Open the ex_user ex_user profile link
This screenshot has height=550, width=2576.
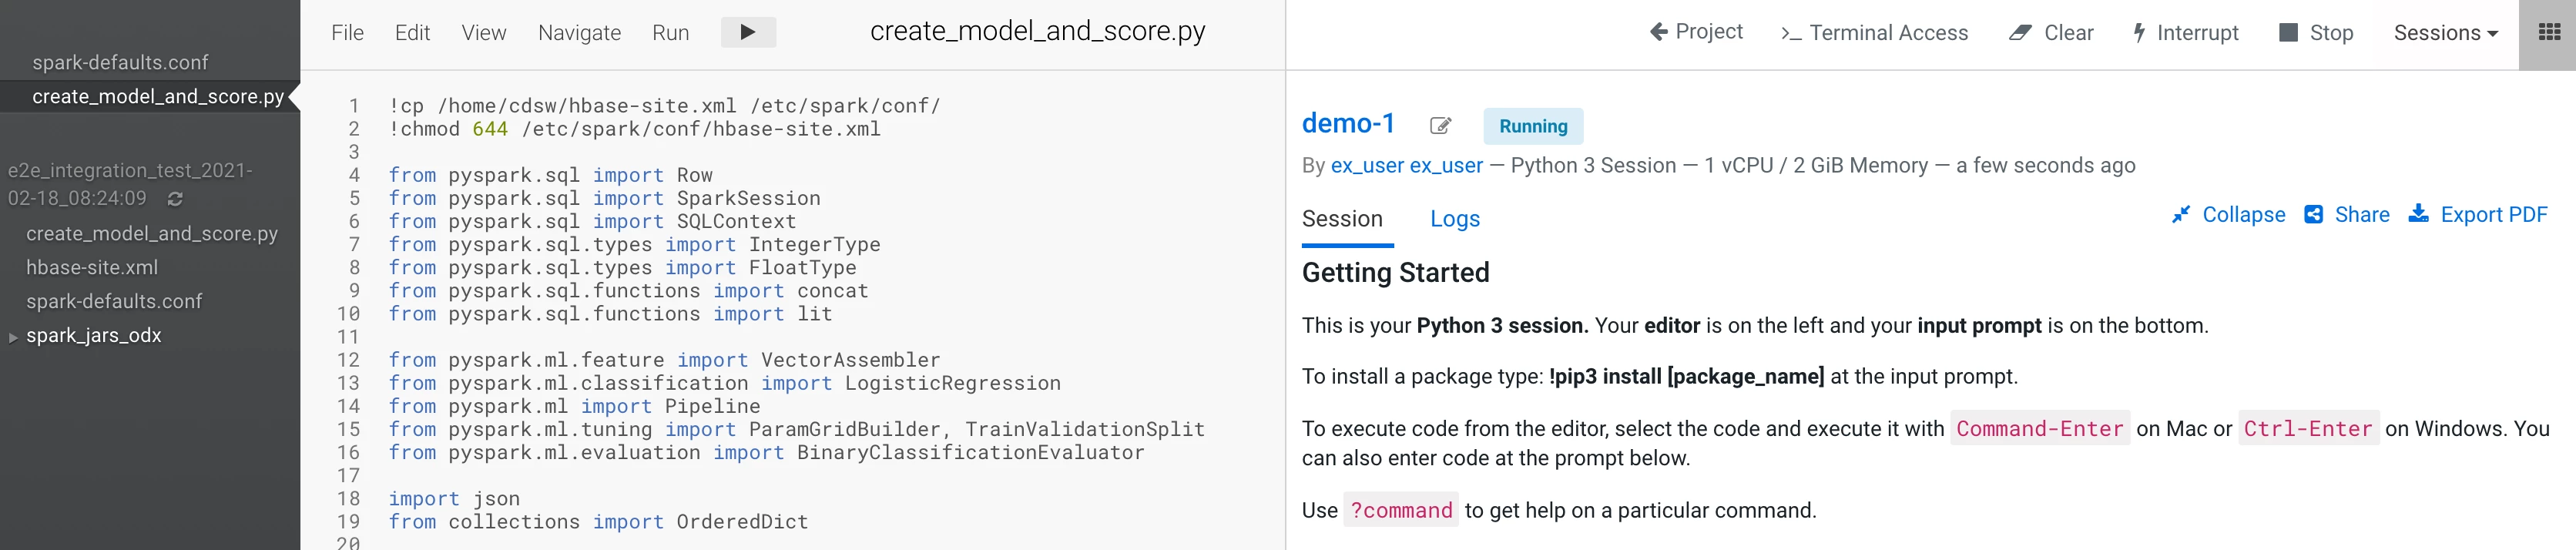[1406, 166]
